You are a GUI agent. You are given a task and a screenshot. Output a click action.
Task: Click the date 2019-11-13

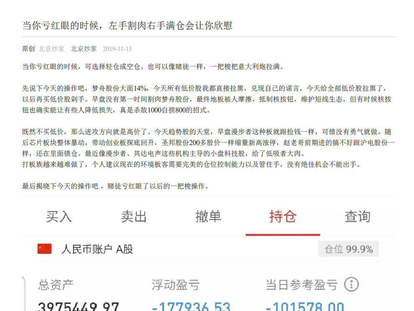(117, 49)
